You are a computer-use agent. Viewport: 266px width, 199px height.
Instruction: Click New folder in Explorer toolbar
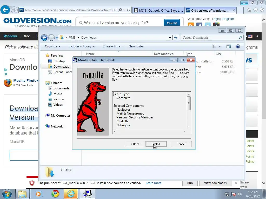coord(136,46)
